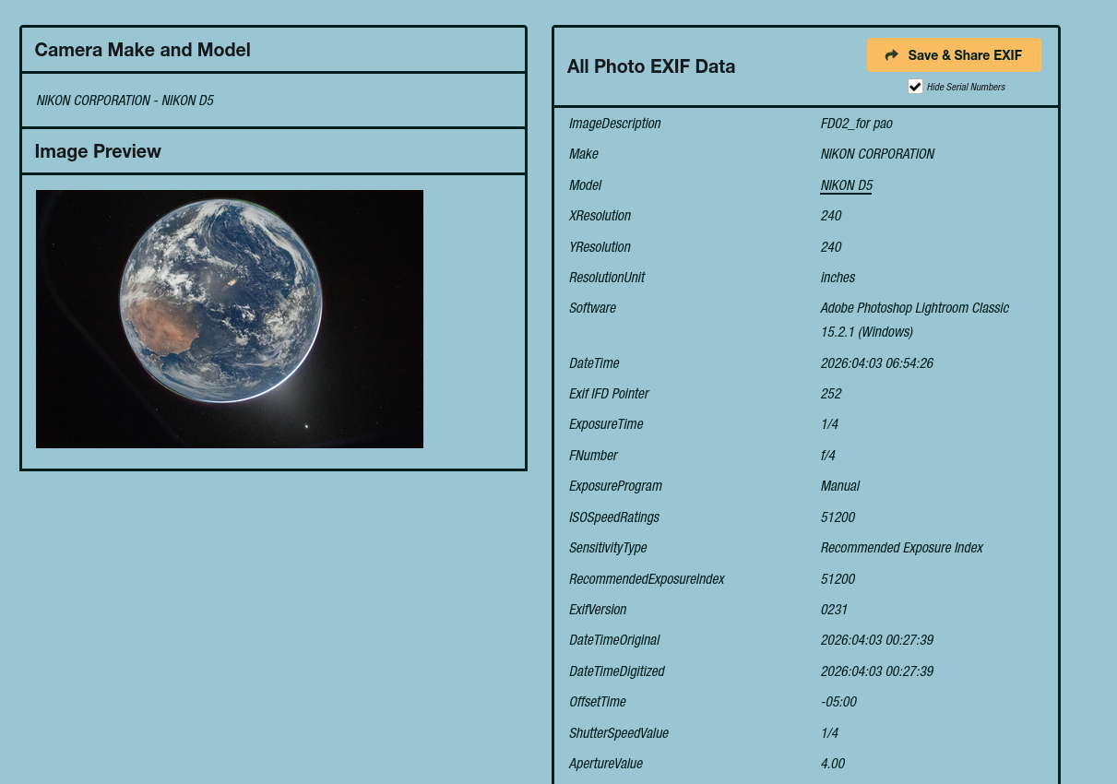Select the Image Preview heading
The height and width of the screenshot is (784, 1117).
pyautogui.click(x=98, y=151)
